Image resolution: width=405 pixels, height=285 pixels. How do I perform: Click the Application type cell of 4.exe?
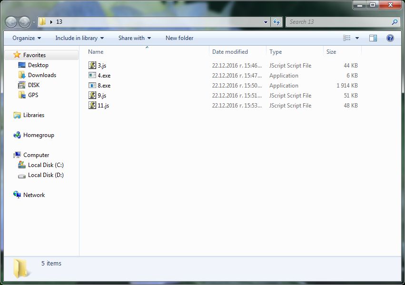pyautogui.click(x=284, y=76)
